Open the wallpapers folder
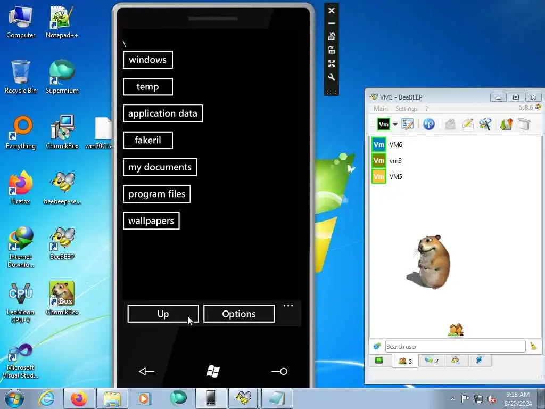The height and width of the screenshot is (409, 545). pyautogui.click(x=151, y=221)
